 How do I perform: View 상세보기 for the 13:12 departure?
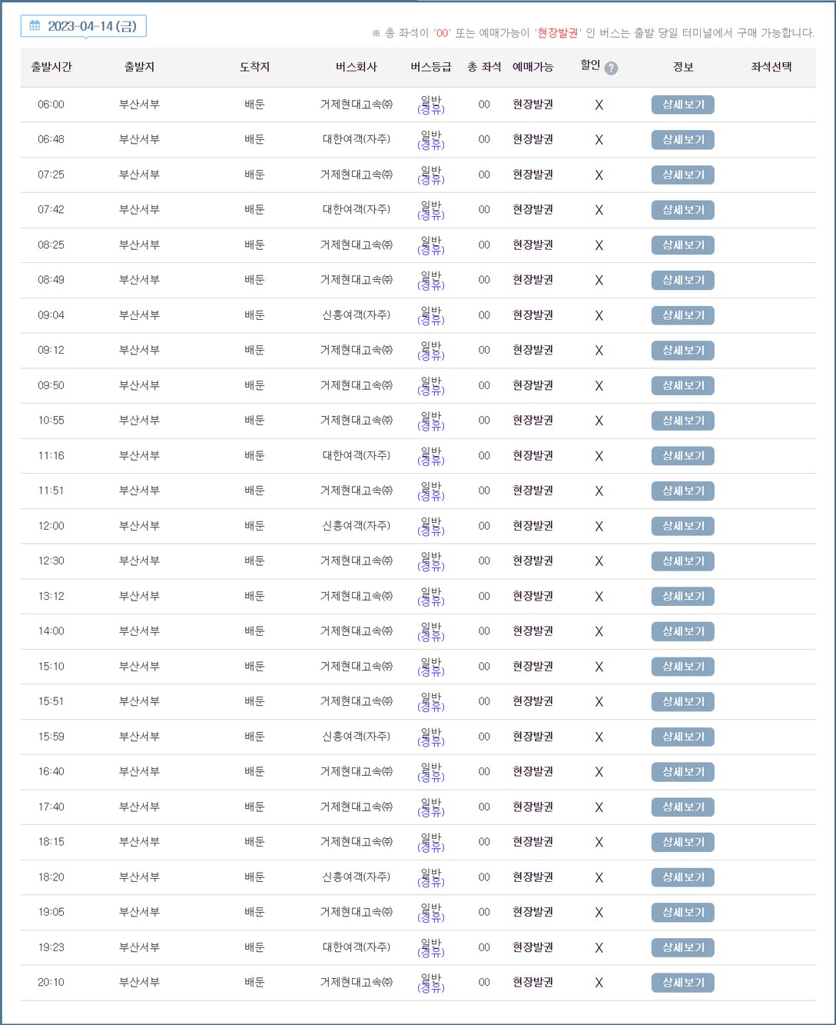coord(682,596)
